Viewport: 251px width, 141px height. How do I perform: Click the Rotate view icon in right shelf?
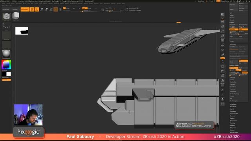222,80
